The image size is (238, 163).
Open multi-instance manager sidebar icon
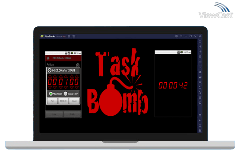point(200,93)
